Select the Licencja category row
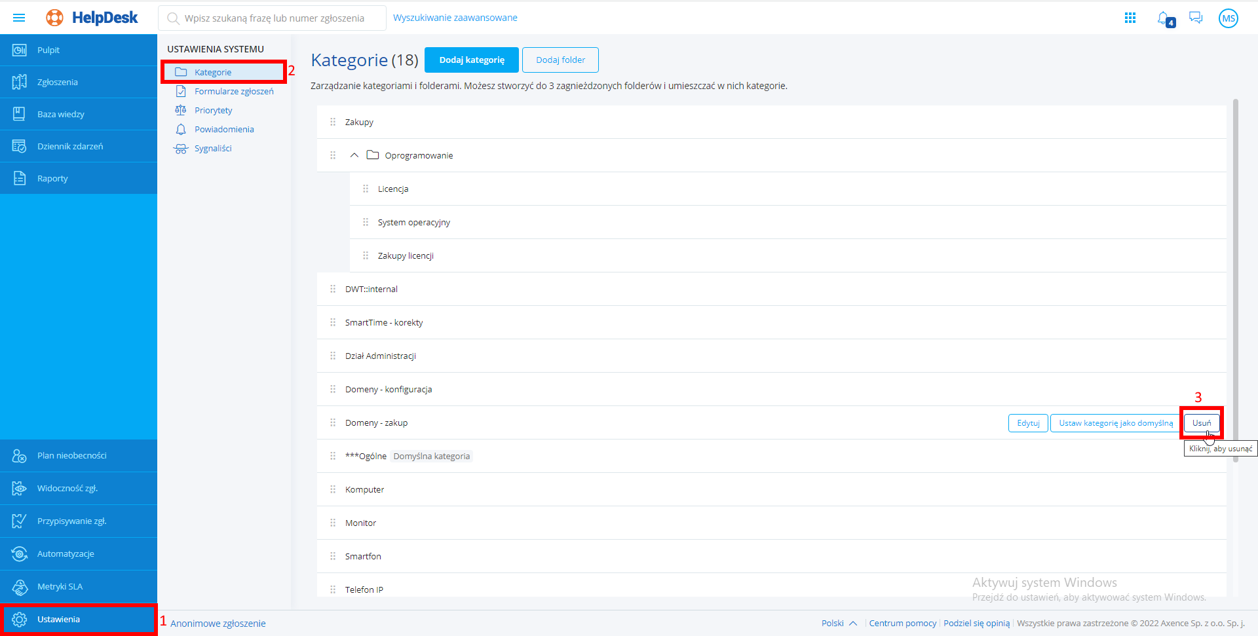The height and width of the screenshot is (636, 1258). tap(788, 189)
